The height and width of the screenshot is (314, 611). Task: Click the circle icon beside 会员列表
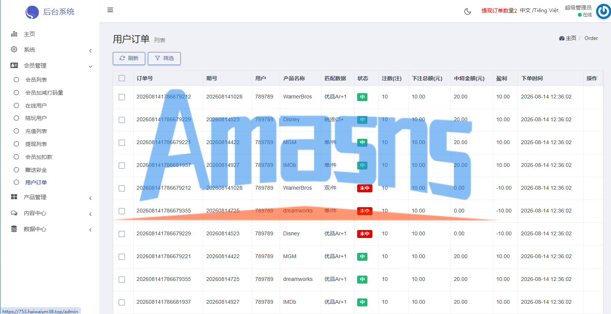pyautogui.click(x=16, y=79)
